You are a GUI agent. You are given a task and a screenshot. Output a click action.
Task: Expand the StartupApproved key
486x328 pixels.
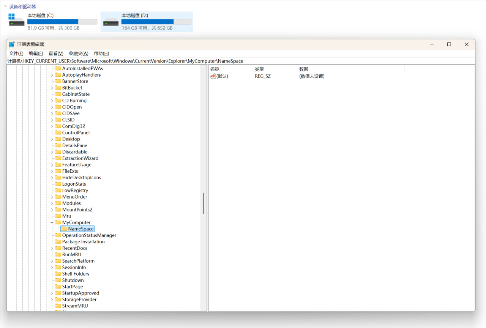pos(52,293)
